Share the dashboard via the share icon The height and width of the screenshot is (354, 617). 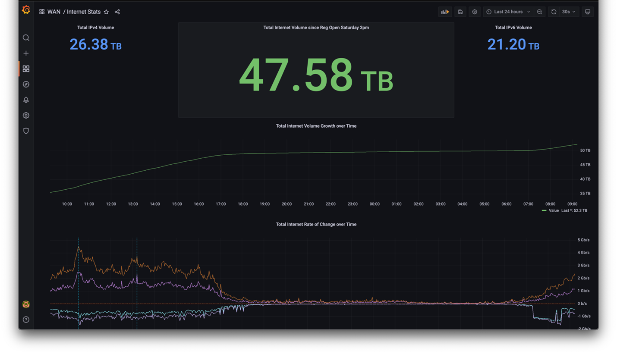click(x=117, y=12)
